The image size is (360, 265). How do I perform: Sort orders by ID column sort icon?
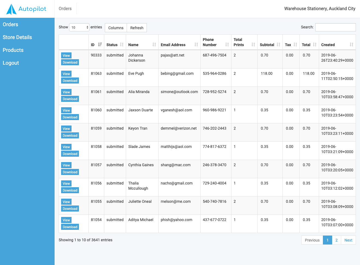click(100, 44)
